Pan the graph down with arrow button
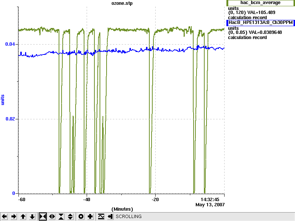The image size is (295, 221). point(32,217)
